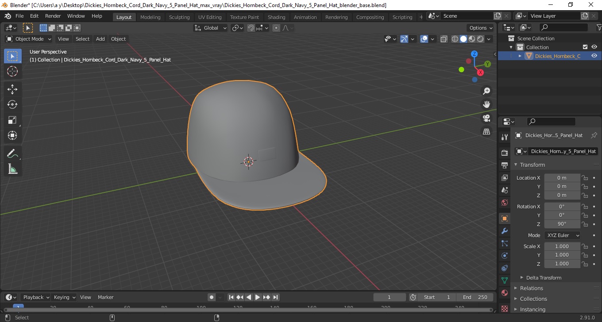The height and width of the screenshot is (322, 602).
Task: Open the Output properties tab
Action: 504,165
